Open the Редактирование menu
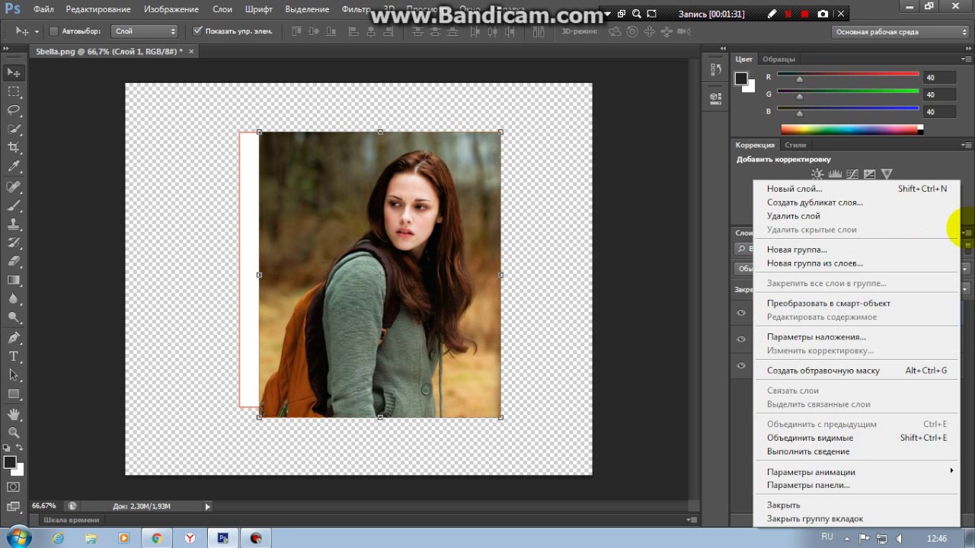Image resolution: width=975 pixels, height=548 pixels. (x=98, y=9)
